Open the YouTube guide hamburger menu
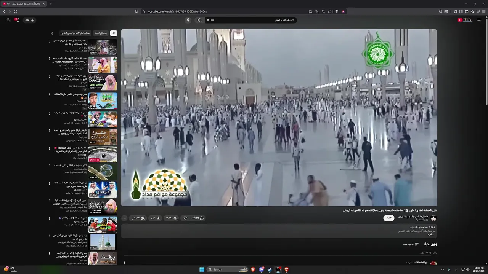488x274 pixels. (x=479, y=20)
